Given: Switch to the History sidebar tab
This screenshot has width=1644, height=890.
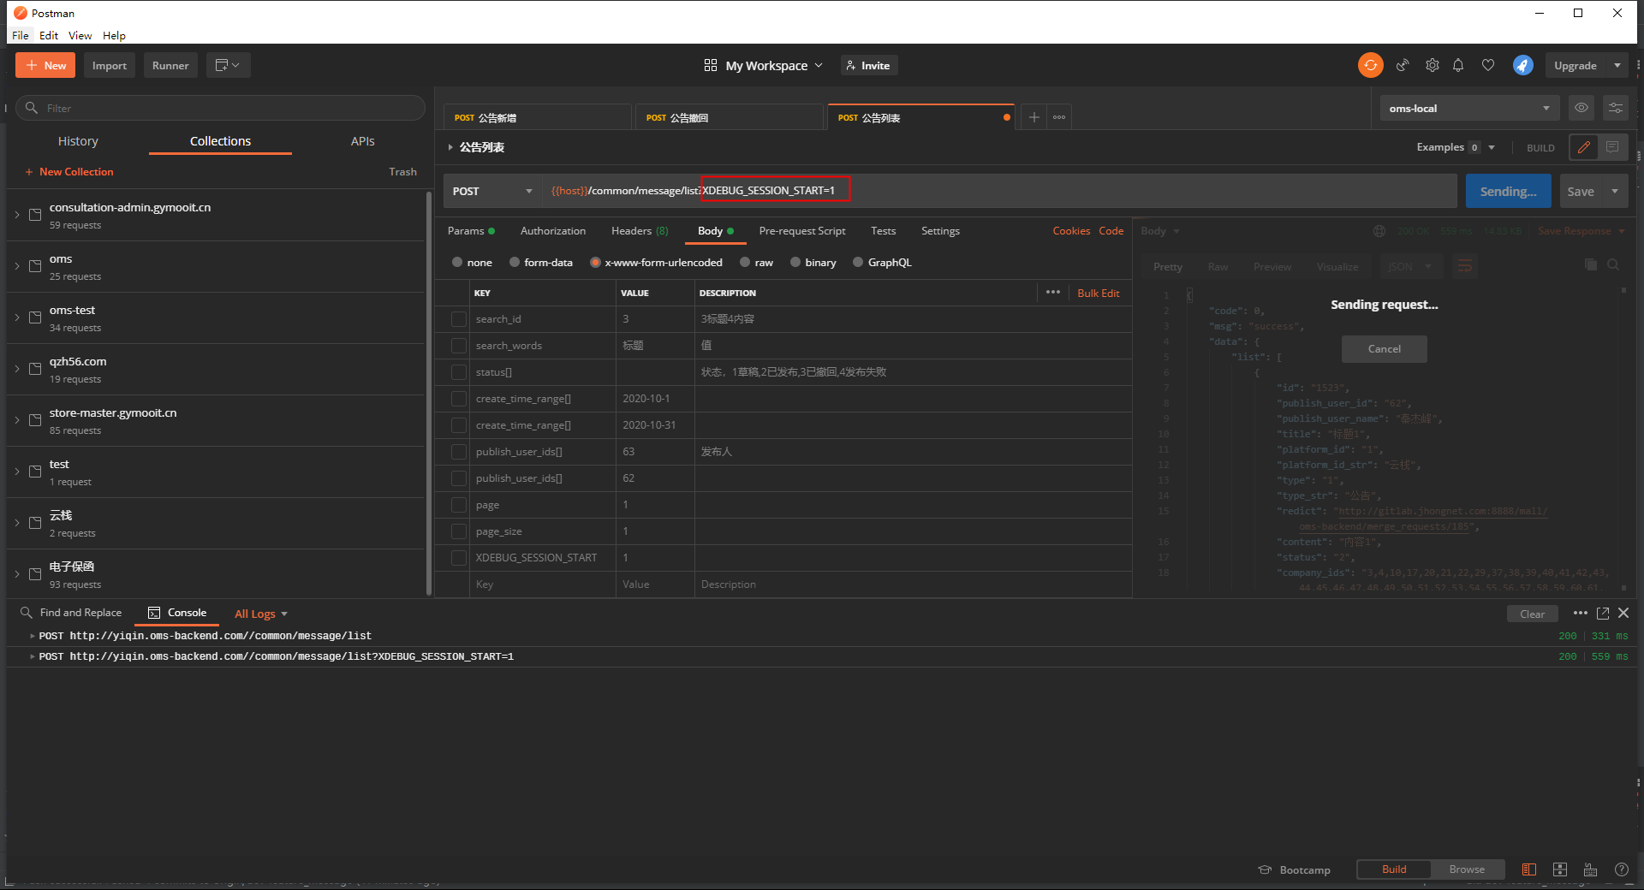Looking at the screenshot, I should pyautogui.click(x=78, y=141).
